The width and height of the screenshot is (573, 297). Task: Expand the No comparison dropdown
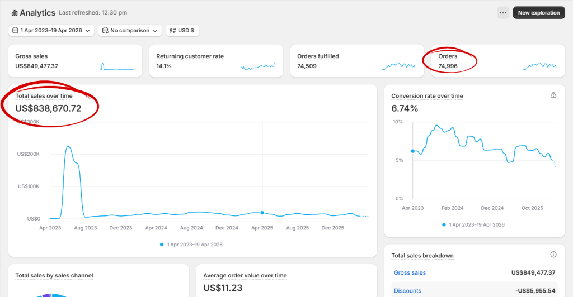point(130,31)
